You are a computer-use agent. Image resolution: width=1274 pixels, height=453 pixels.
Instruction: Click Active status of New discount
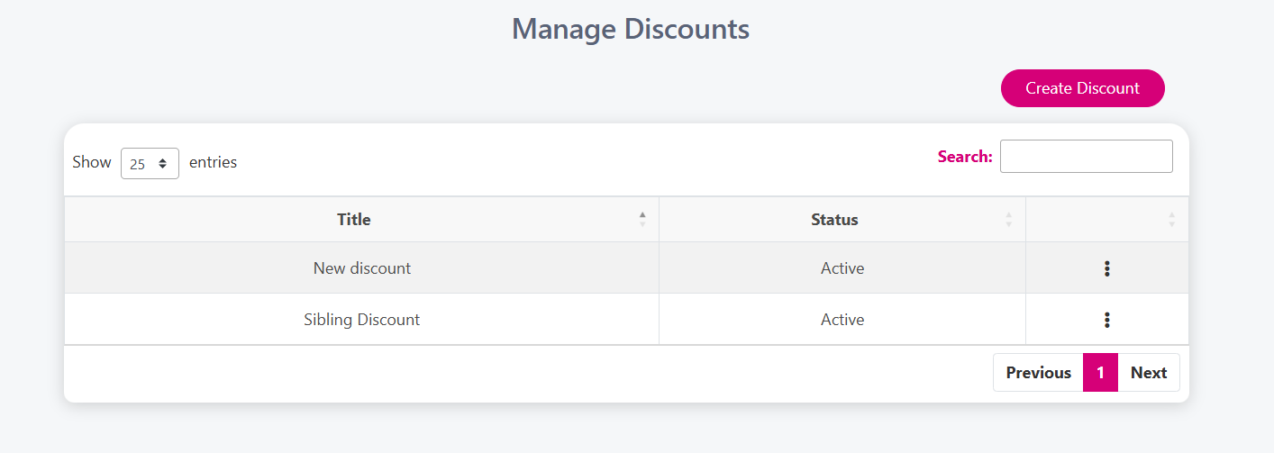click(842, 268)
